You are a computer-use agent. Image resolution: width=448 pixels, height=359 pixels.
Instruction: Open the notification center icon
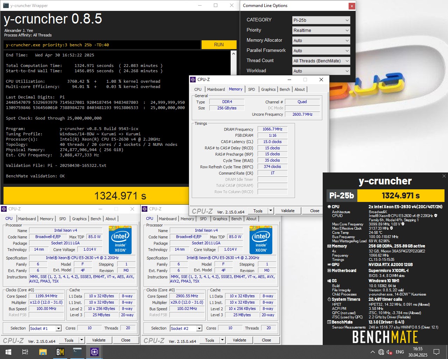coord(436,352)
